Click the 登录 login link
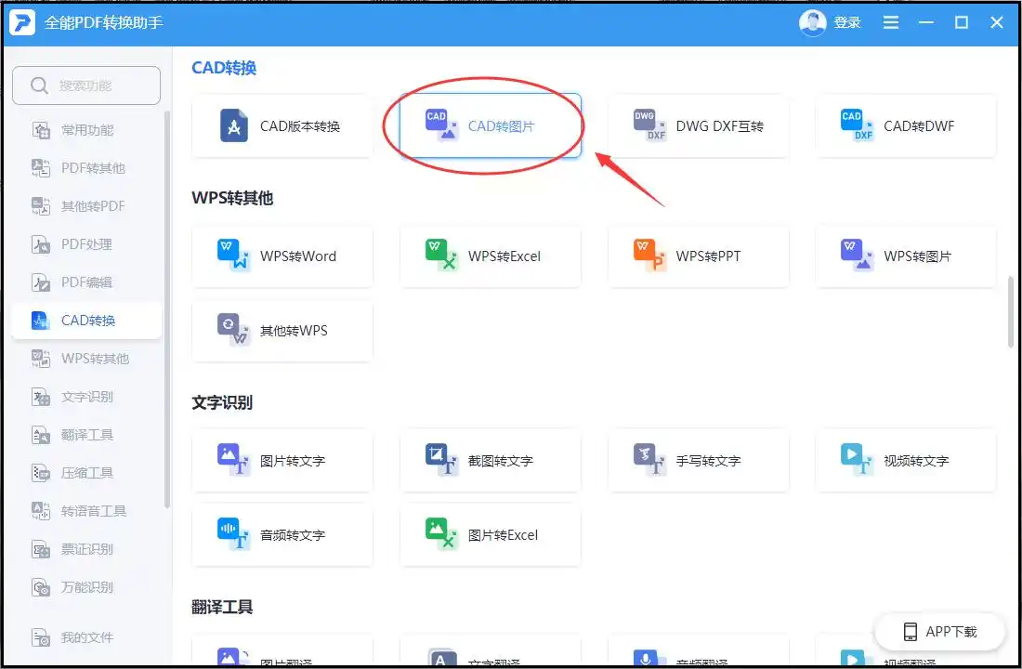This screenshot has height=669, width=1022. pyautogui.click(x=847, y=23)
